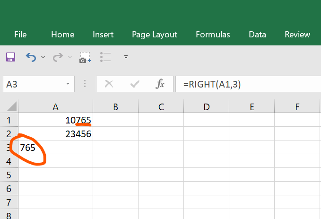Viewport: 321px width, 219px height.
Task: Click cell A1 containing 10765
Action: (55, 120)
